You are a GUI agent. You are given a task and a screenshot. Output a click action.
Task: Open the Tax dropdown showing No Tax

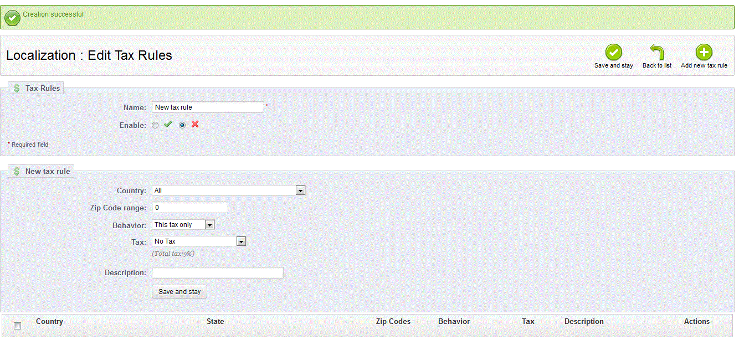pyautogui.click(x=198, y=241)
